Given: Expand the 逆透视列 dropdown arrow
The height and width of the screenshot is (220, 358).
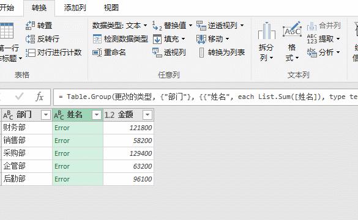Looking at the screenshot, I should click(242, 26).
